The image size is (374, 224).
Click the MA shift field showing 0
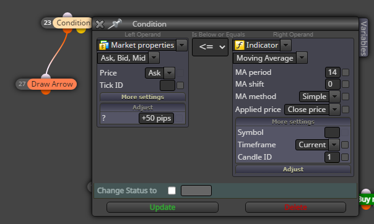point(333,84)
